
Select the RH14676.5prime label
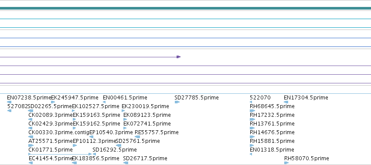click(x=272, y=132)
